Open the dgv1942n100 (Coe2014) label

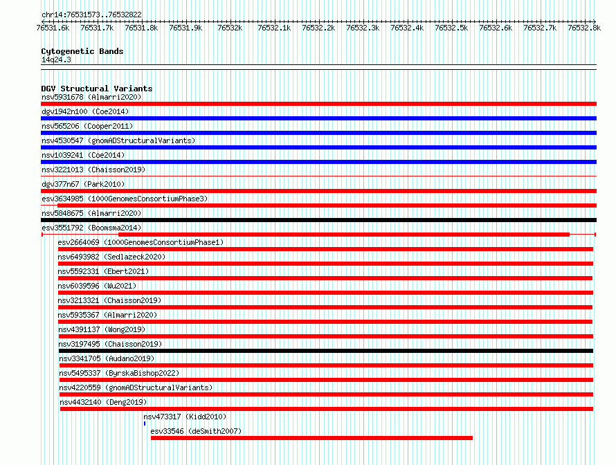(x=85, y=111)
